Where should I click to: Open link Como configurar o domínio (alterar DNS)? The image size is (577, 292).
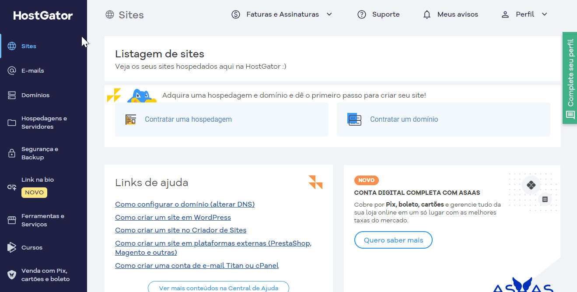tap(185, 204)
